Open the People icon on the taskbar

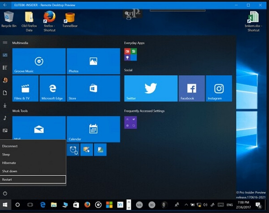point(177,204)
